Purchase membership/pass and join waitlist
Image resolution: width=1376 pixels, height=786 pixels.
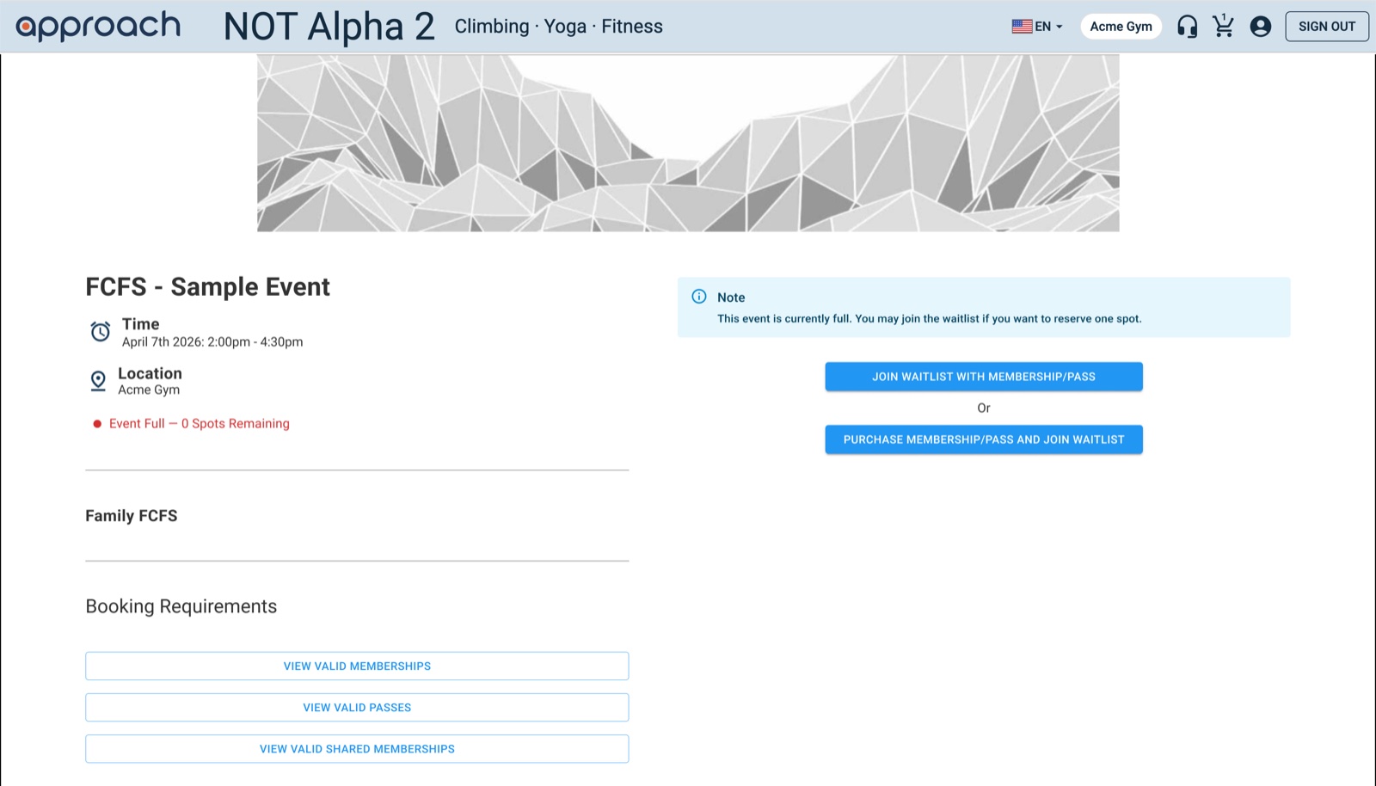[x=984, y=439]
